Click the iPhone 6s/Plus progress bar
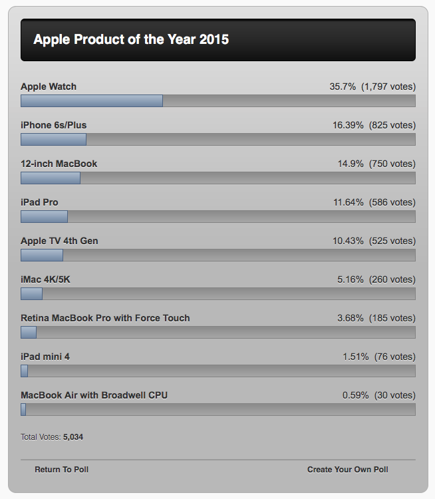The width and height of the screenshot is (435, 499). click(x=218, y=139)
